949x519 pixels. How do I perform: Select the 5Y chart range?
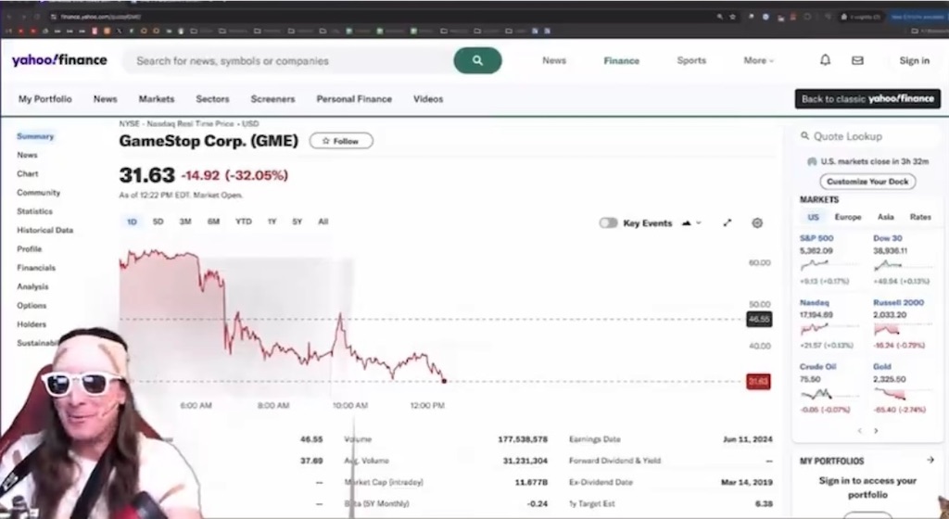(x=297, y=222)
